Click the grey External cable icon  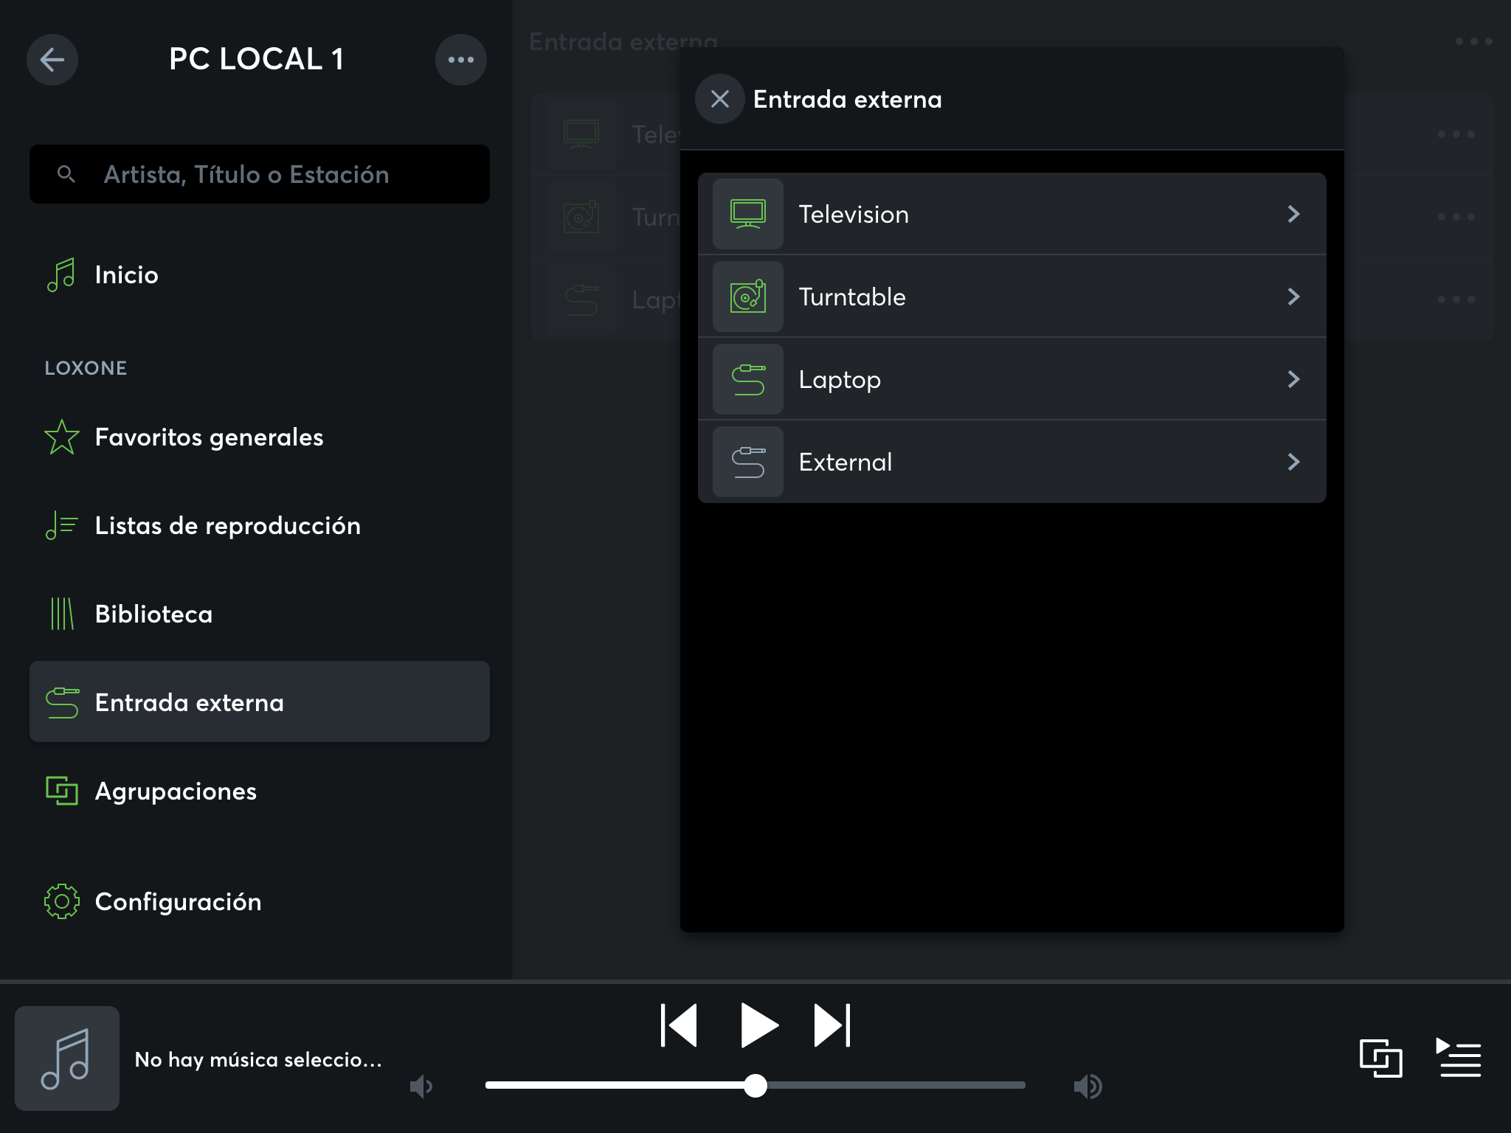747,462
